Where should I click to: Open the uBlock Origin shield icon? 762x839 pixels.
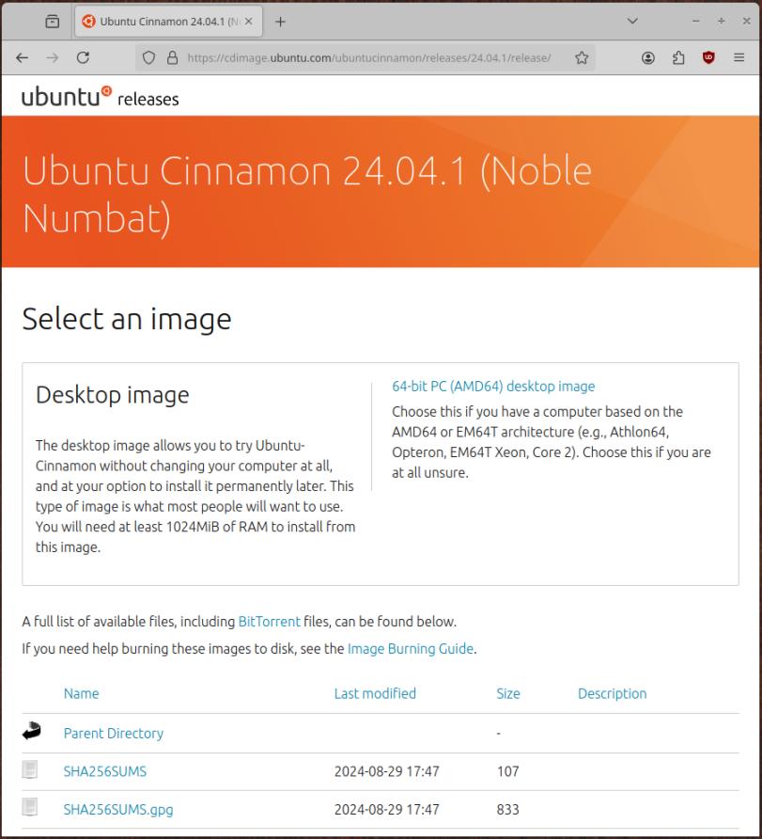(708, 57)
